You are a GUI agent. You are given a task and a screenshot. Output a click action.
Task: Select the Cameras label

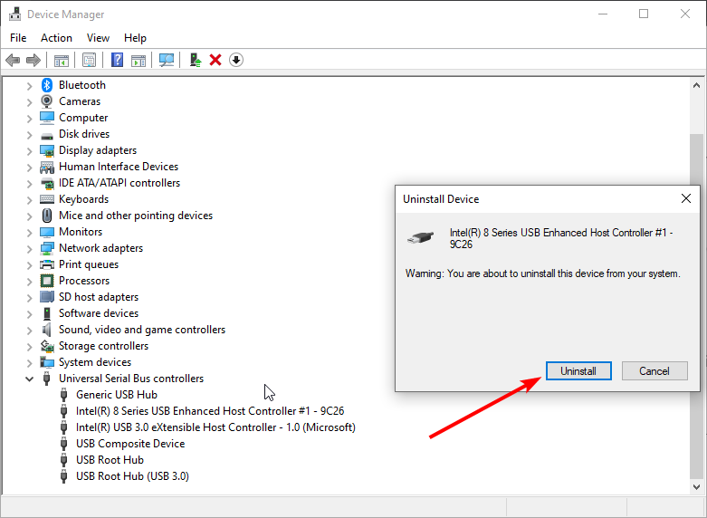(80, 101)
